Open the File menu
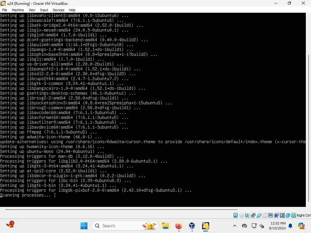Image resolution: width=311 pixels, height=233 pixels. [x=5, y=10]
